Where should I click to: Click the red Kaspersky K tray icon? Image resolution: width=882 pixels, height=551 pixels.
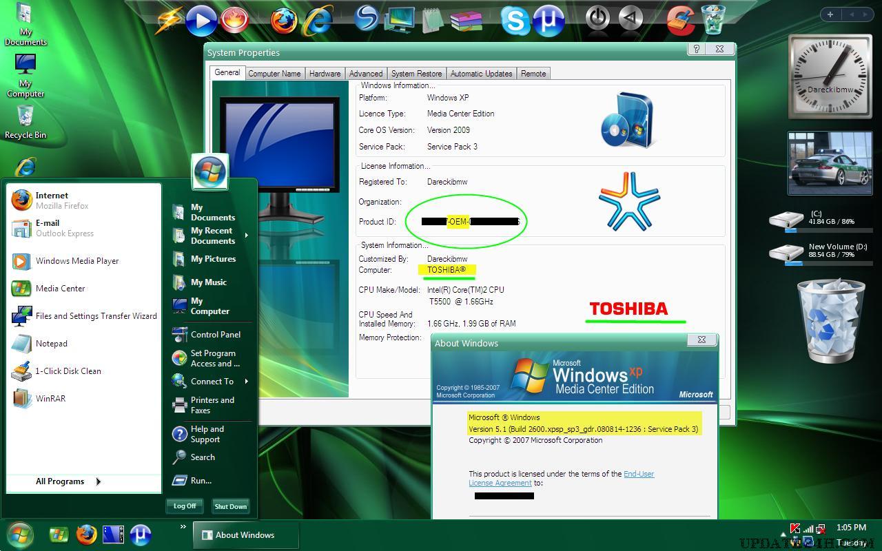(795, 529)
